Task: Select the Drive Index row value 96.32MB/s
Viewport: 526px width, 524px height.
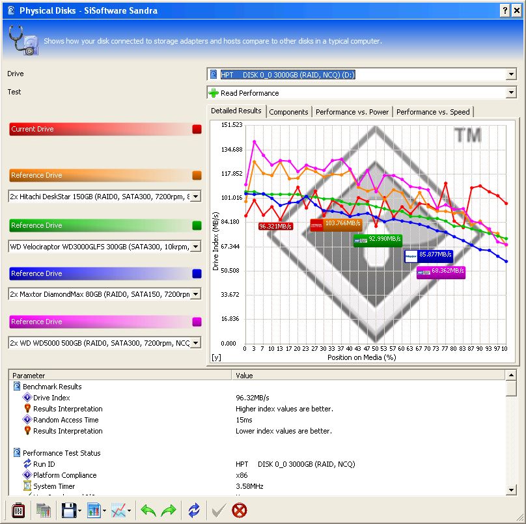Action: click(x=253, y=398)
